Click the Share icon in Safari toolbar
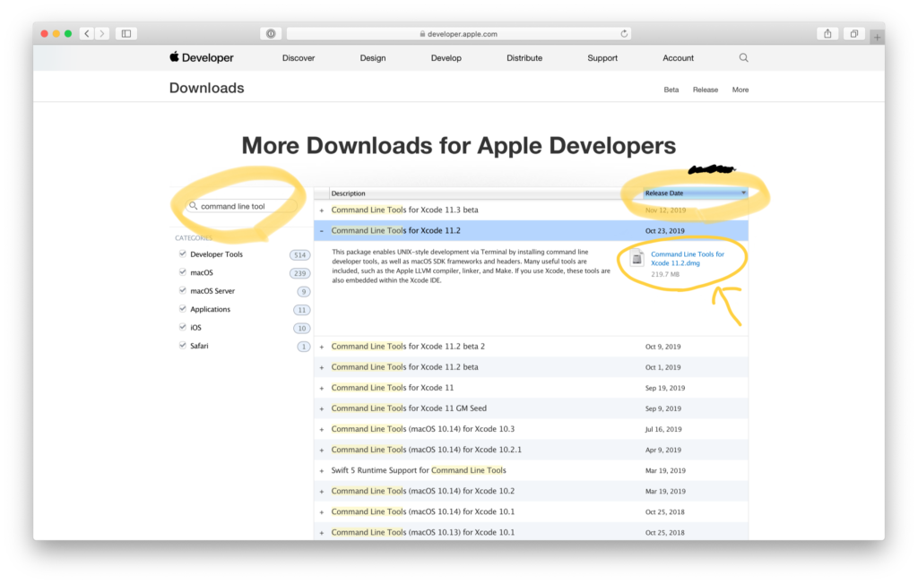918x584 pixels. point(827,34)
